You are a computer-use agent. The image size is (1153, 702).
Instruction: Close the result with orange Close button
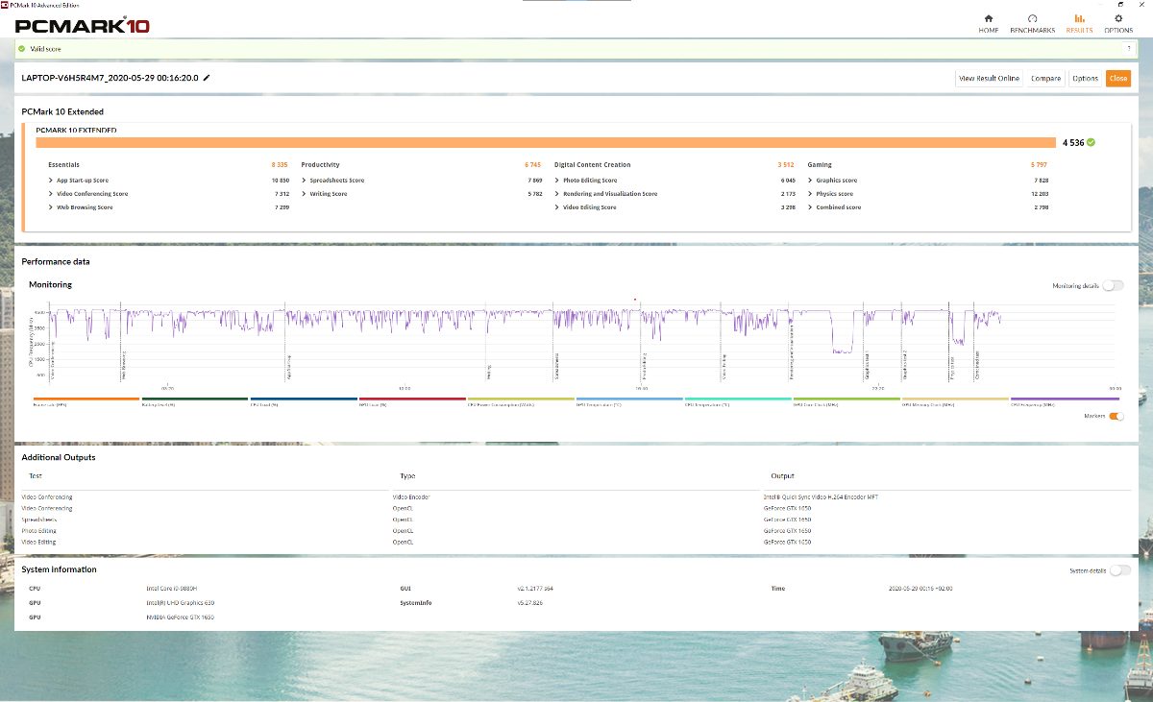point(1117,79)
